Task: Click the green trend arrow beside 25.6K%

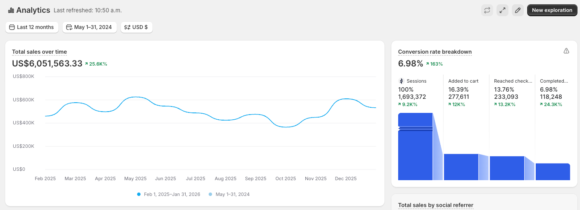Action: coord(86,64)
